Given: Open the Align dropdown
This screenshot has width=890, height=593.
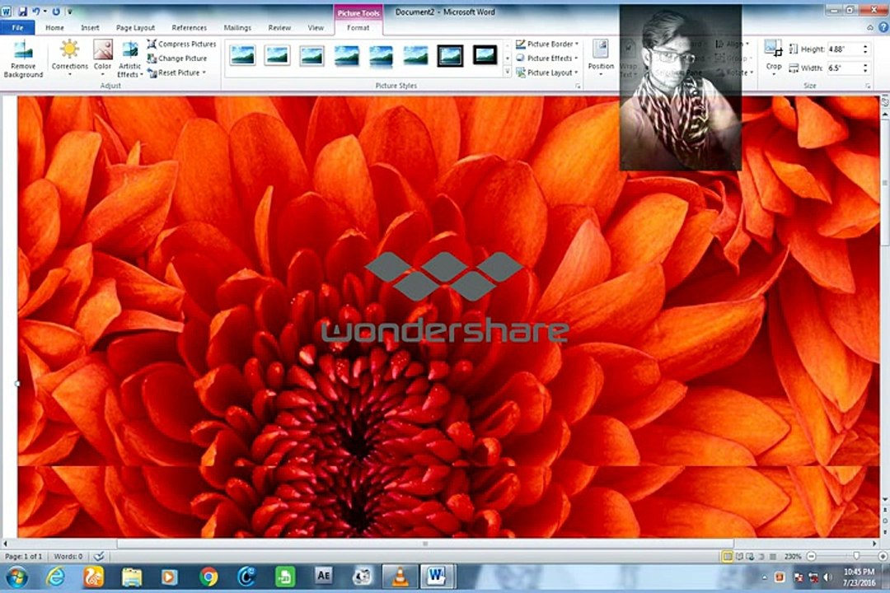Looking at the screenshot, I should click(x=734, y=44).
